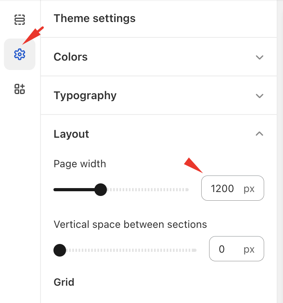Click the Theme settings gear icon
283x303 pixels.
pos(20,54)
